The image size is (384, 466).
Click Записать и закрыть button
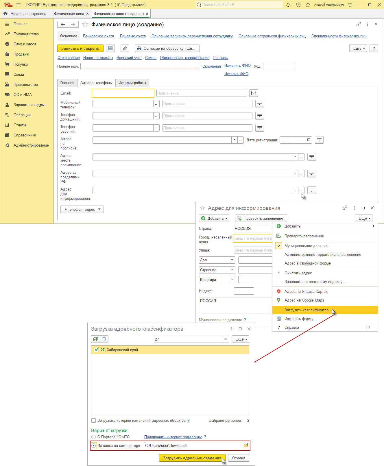point(80,48)
